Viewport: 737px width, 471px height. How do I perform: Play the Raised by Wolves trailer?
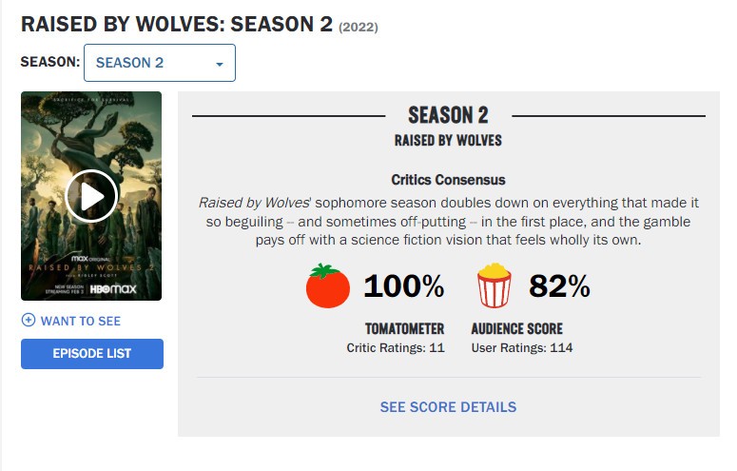click(91, 196)
